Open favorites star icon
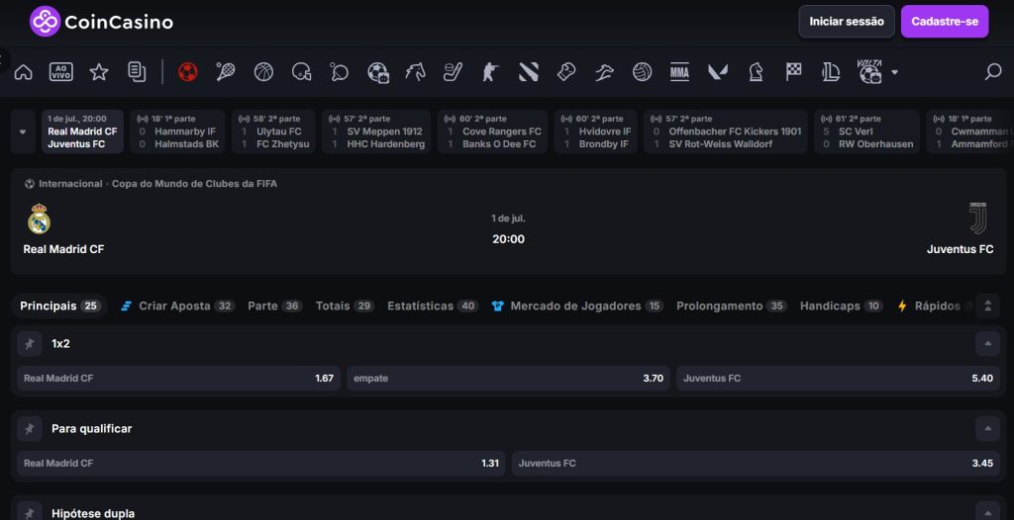The image size is (1014, 520). point(99,72)
